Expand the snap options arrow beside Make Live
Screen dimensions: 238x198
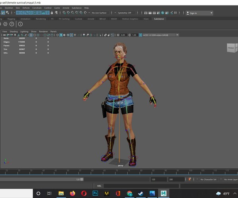tap(89, 13)
